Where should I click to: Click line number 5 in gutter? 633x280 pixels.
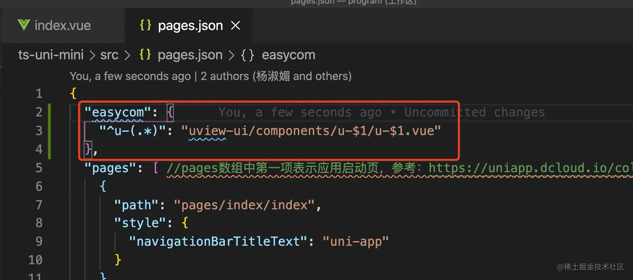click(39, 168)
